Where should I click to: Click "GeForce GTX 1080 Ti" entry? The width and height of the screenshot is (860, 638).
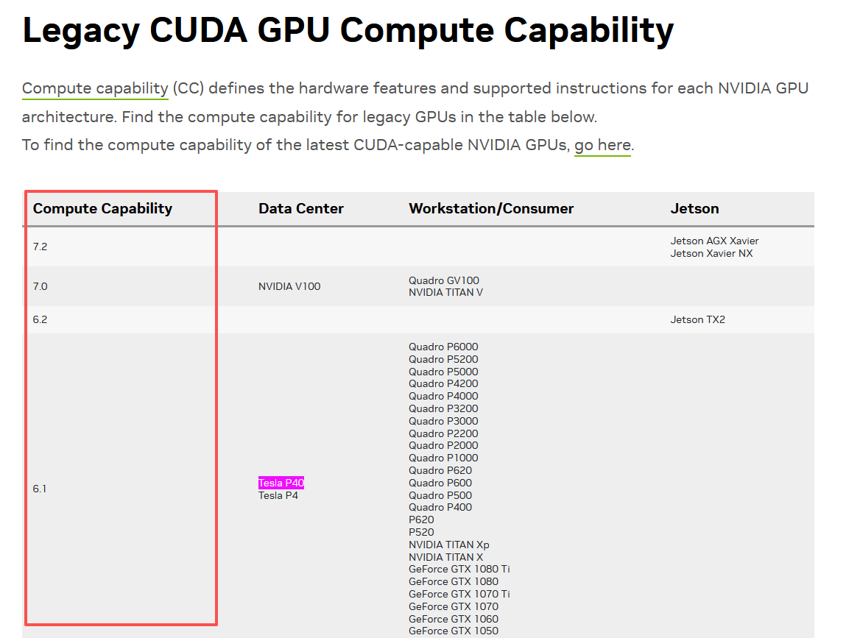459,569
